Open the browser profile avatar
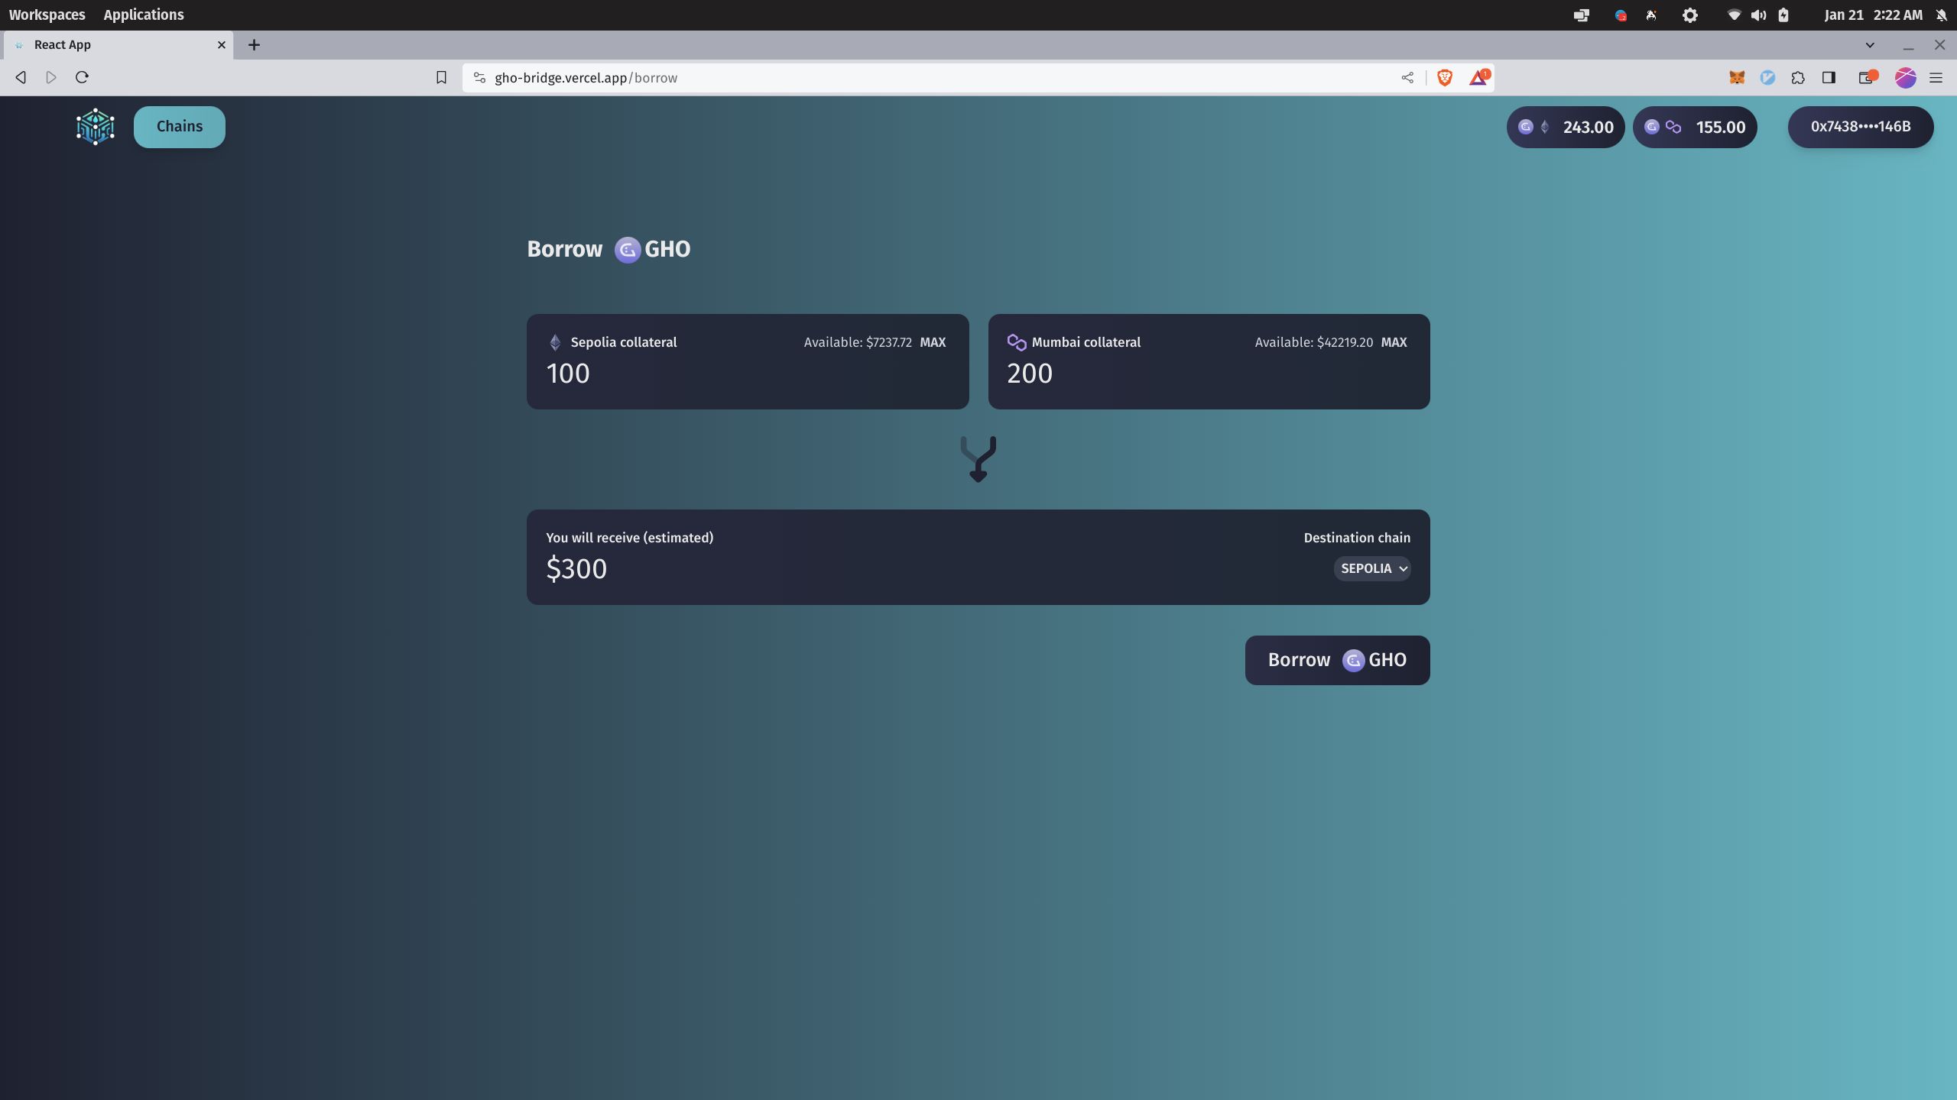The height and width of the screenshot is (1100, 1957). [1906, 77]
